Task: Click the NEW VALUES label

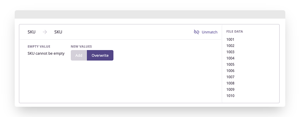Action: pyautogui.click(x=81, y=46)
